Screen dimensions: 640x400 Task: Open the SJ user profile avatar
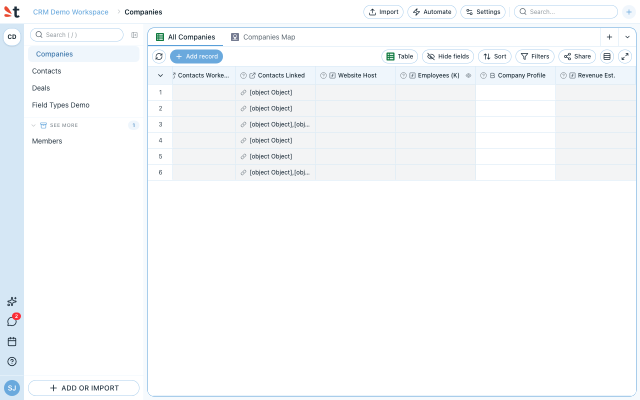pyautogui.click(x=12, y=388)
